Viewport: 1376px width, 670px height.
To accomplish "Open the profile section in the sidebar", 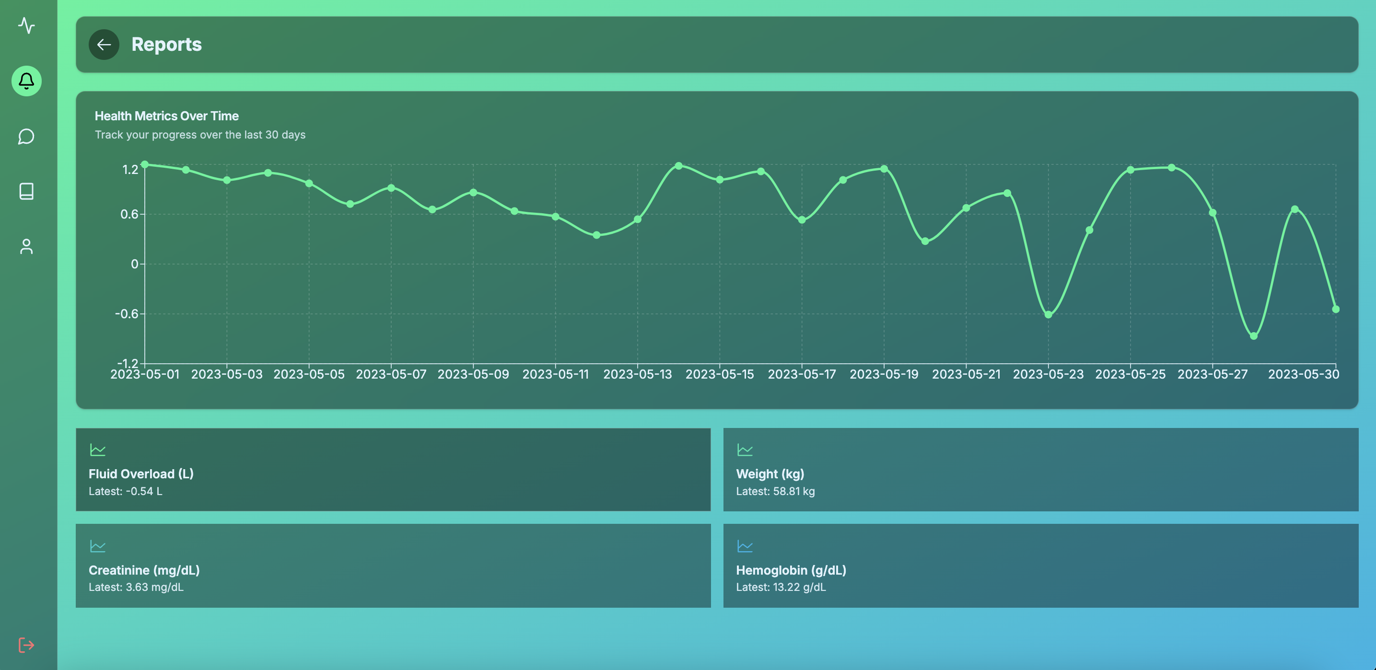I will [x=27, y=247].
